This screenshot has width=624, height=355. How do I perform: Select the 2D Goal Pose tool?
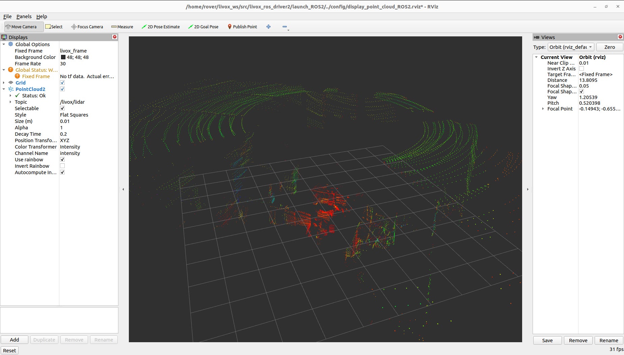click(203, 27)
